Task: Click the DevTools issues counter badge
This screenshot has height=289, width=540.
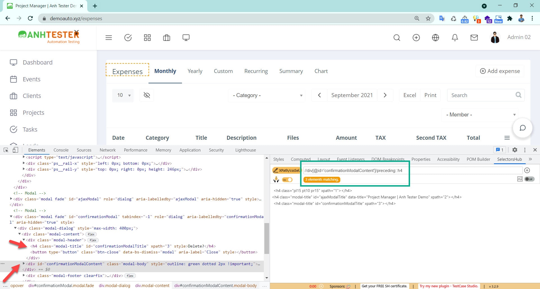Action: pos(500,150)
